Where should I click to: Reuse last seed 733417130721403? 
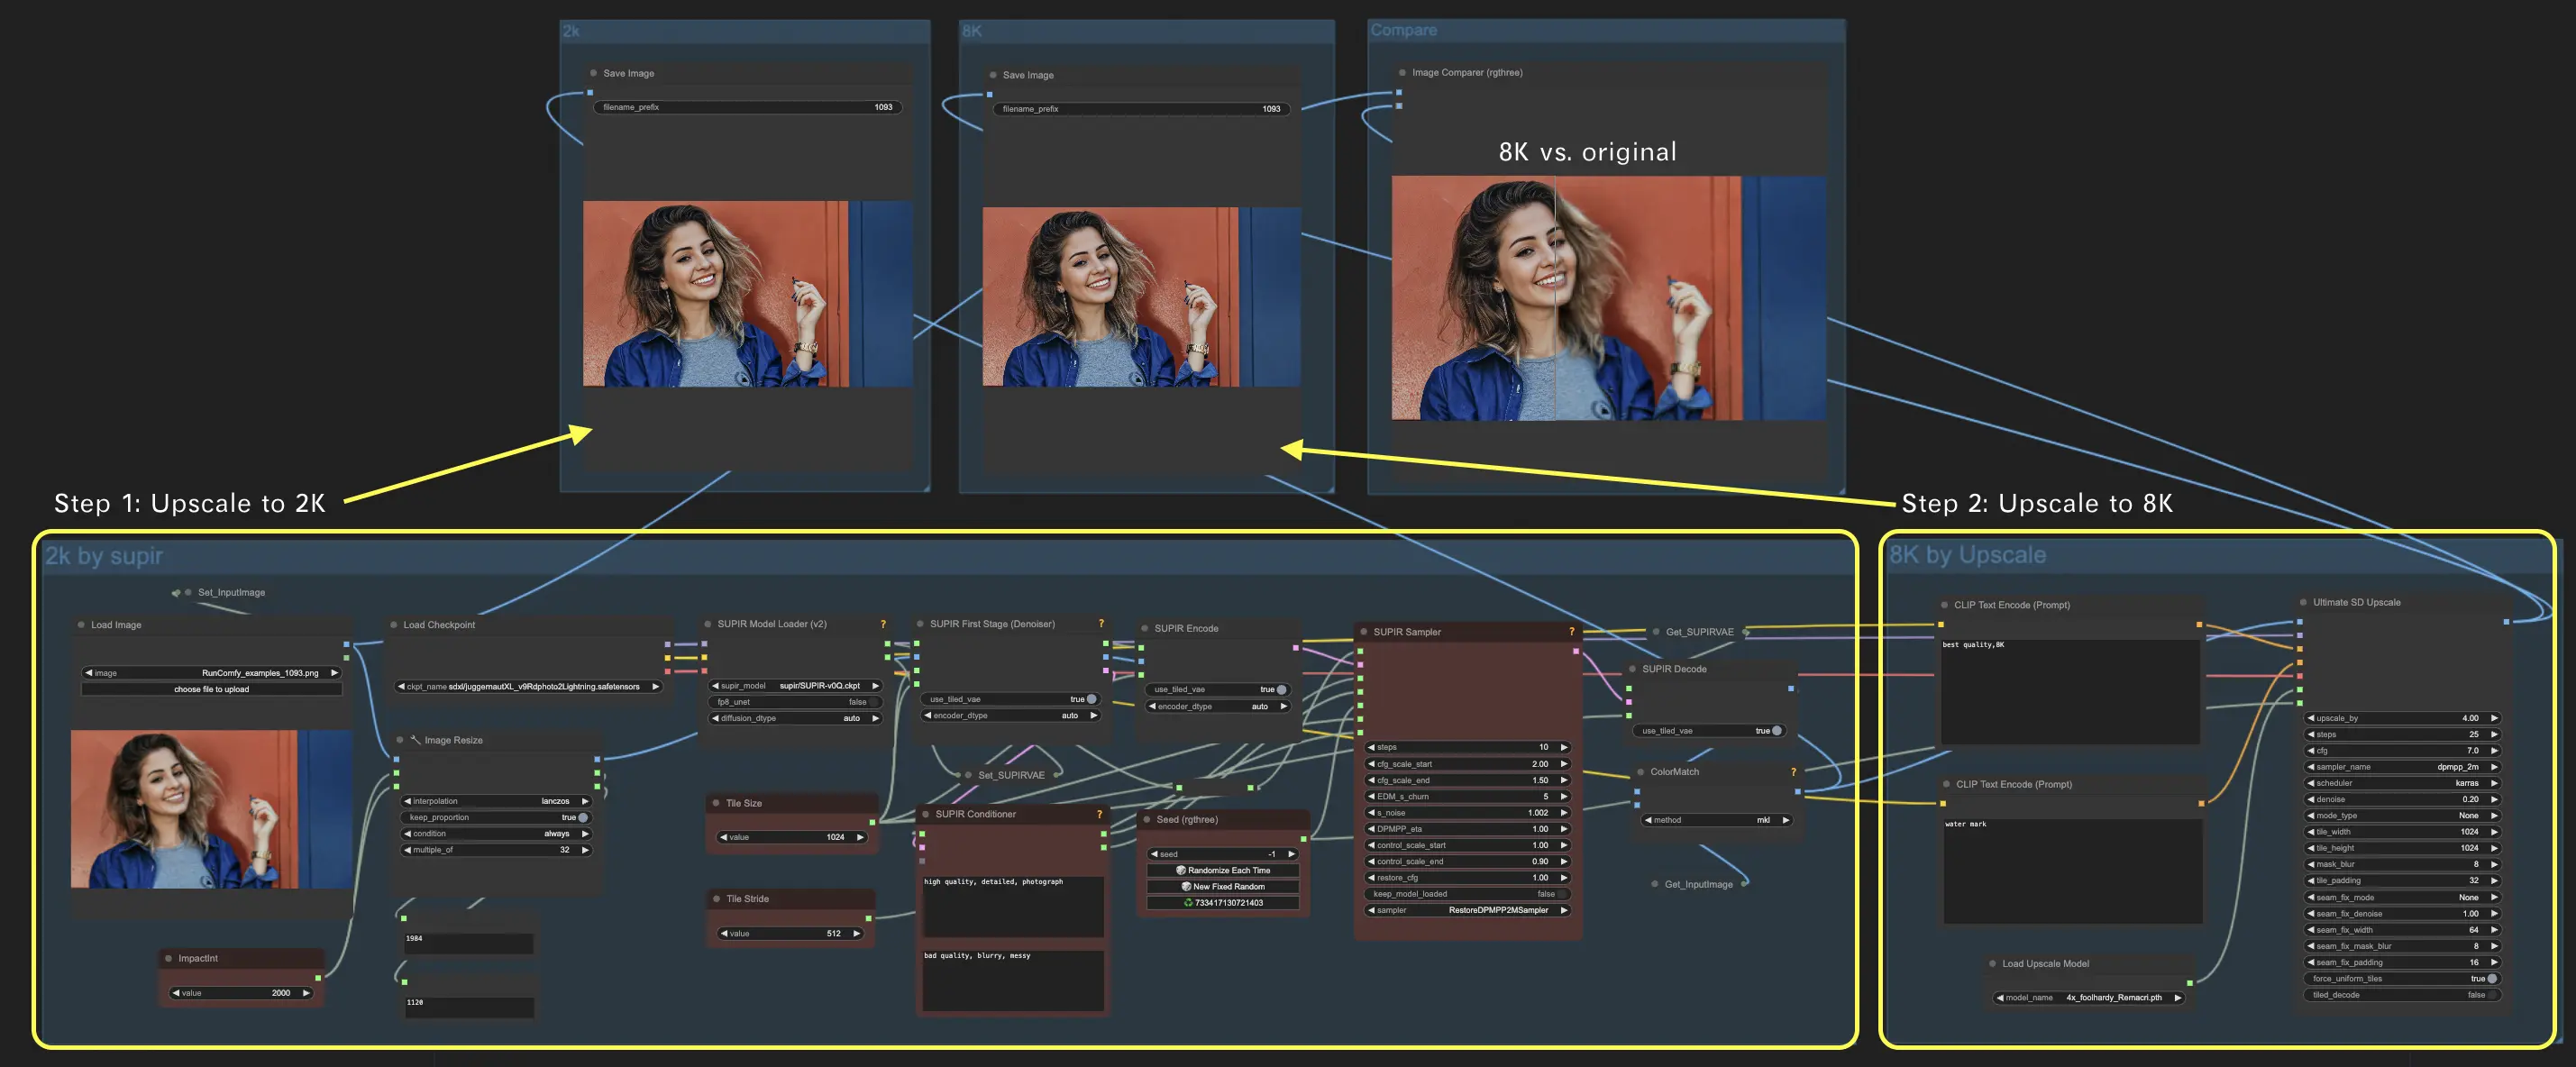click(1223, 903)
